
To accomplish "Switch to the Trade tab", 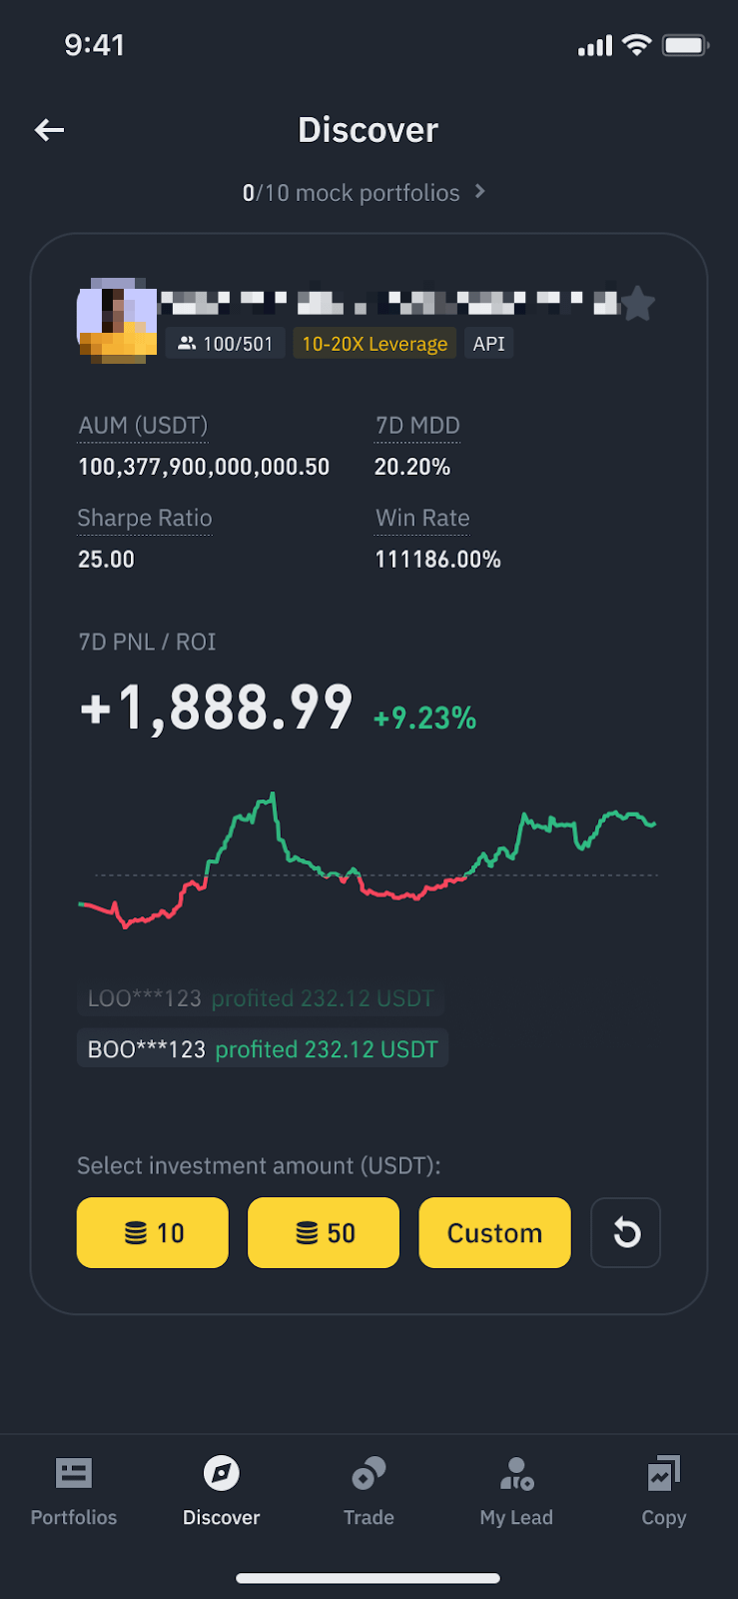I will pyautogui.click(x=369, y=1490).
